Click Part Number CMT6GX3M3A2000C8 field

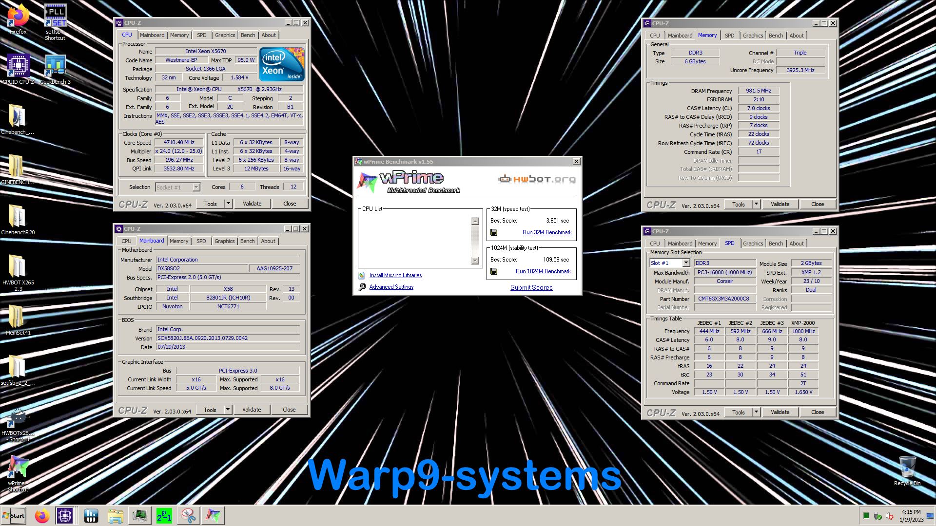[x=724, y=299]
